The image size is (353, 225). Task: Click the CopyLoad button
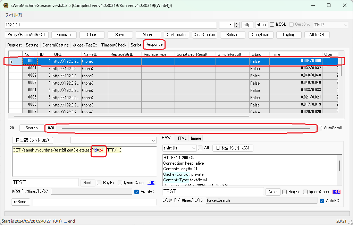pos(260,35)
